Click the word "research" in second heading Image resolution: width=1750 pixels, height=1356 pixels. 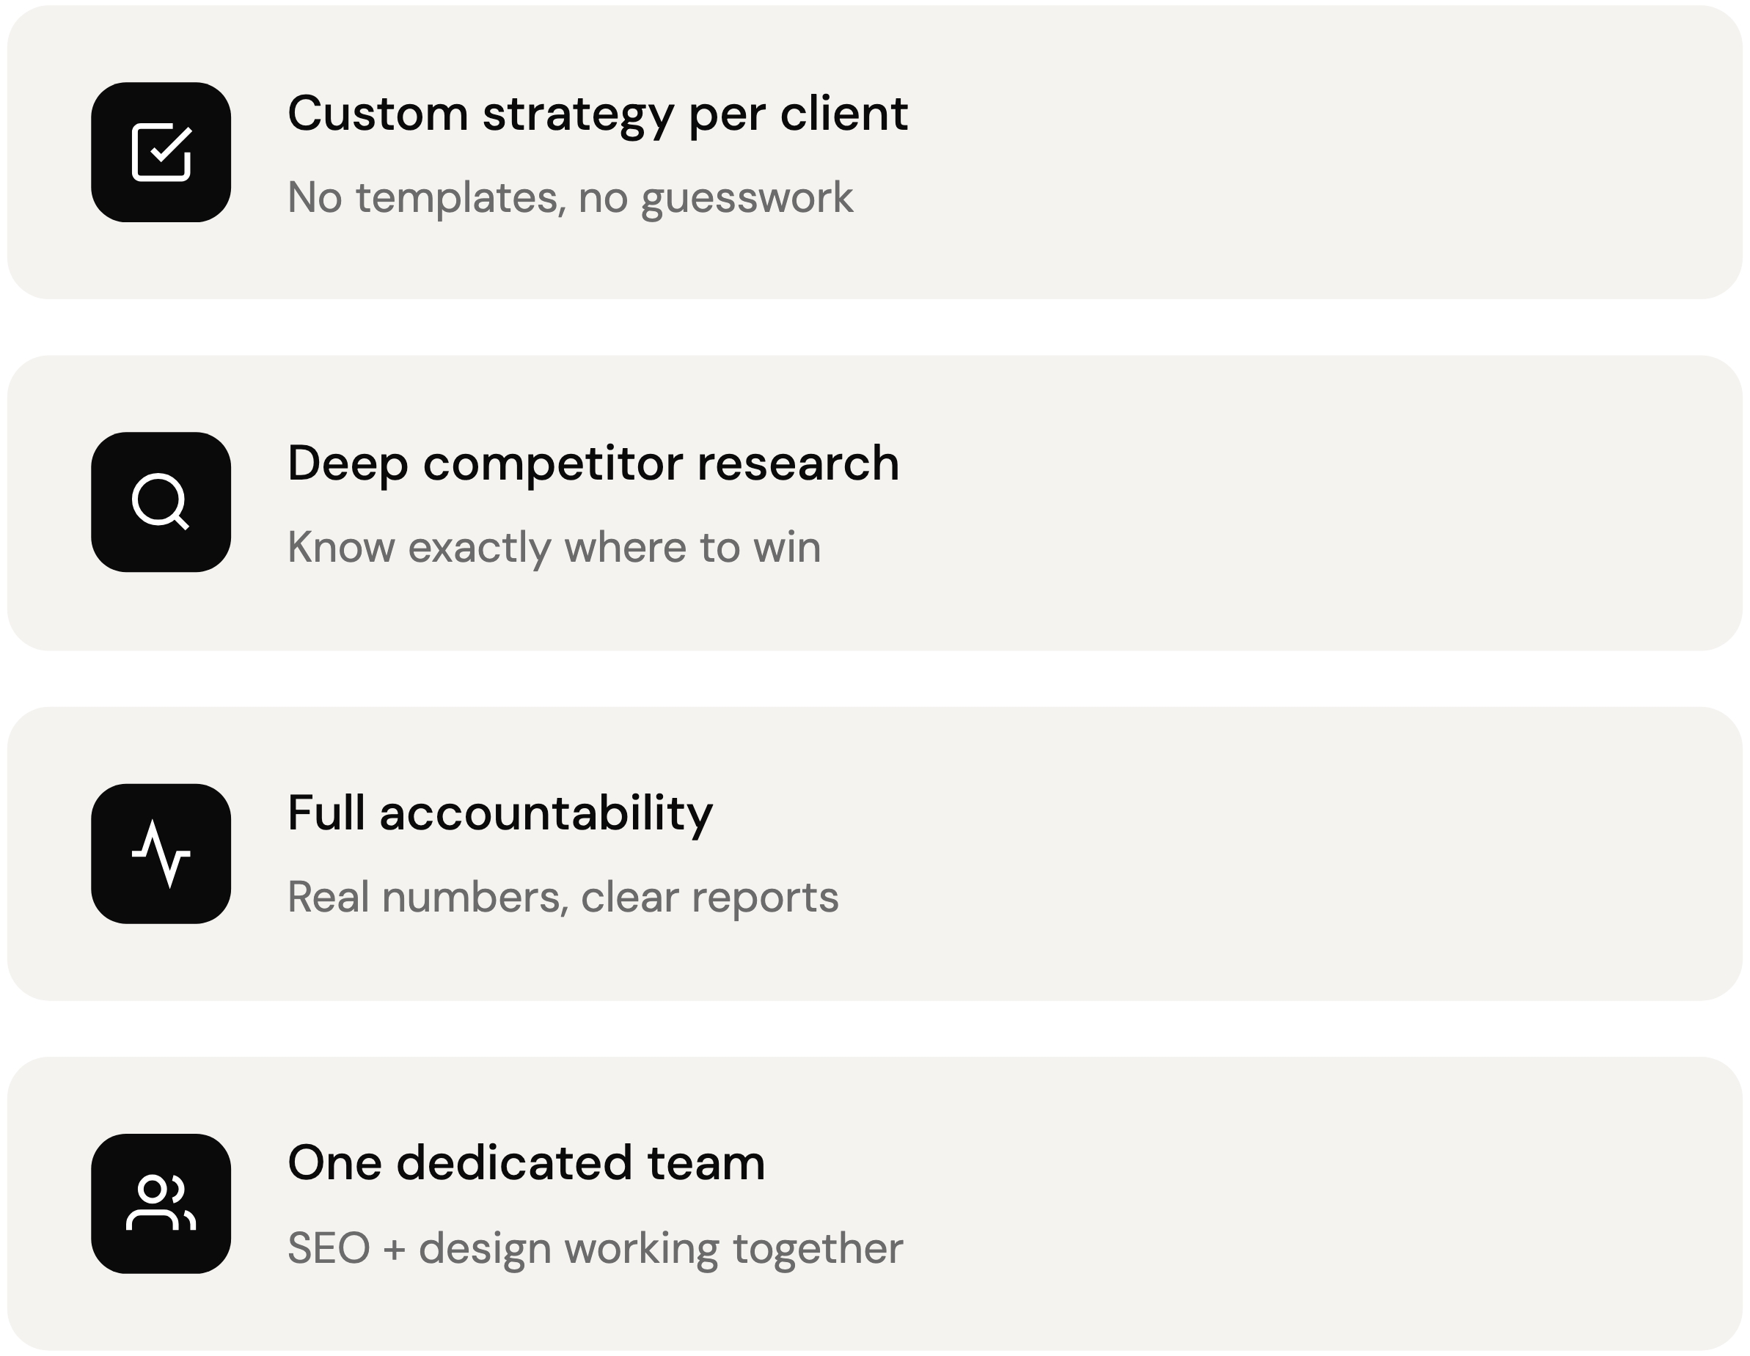[798, 463]
